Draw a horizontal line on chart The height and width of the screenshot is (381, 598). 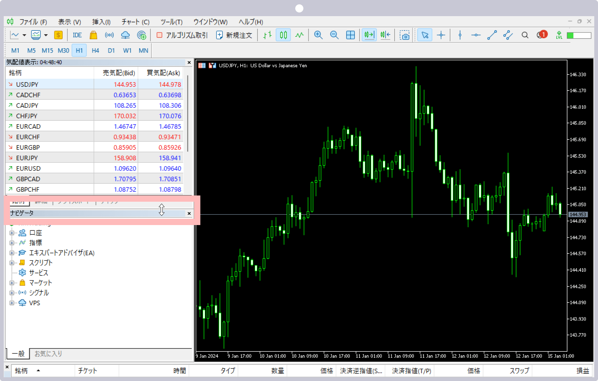[x=476, y=35]
